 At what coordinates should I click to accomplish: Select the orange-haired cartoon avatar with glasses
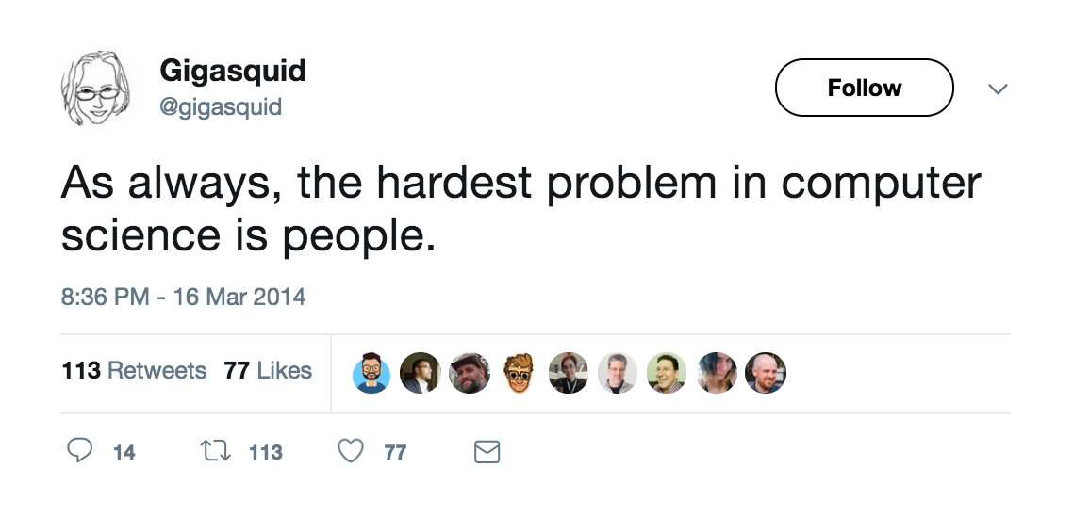(519, 373)
